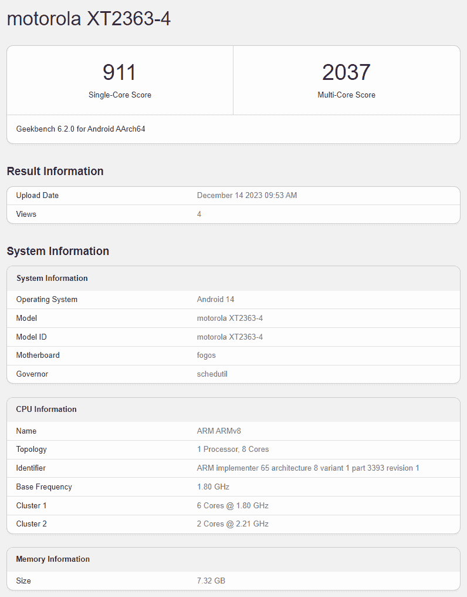Click the single-core score 911
Screen dimensions: 467x597
[120, 72]
